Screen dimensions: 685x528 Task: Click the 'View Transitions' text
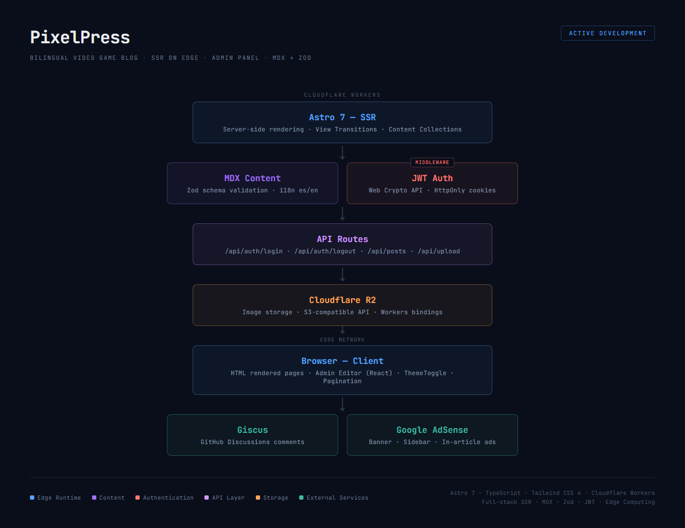click(x=346, y=129)
